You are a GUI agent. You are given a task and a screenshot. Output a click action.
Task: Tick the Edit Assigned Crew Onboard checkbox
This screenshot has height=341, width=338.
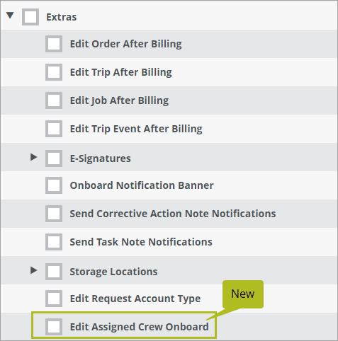tap(54, 327)
